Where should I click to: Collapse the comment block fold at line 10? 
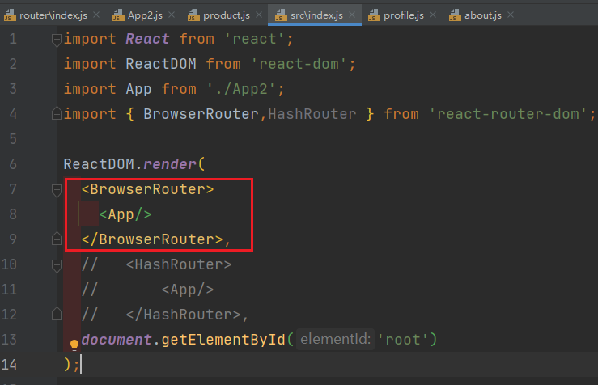[x=57, y=265]
